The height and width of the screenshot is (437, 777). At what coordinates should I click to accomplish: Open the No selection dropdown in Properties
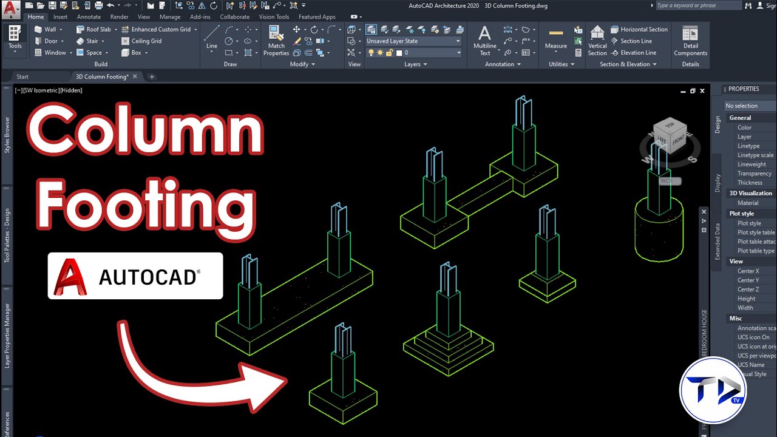pos(750,106)
